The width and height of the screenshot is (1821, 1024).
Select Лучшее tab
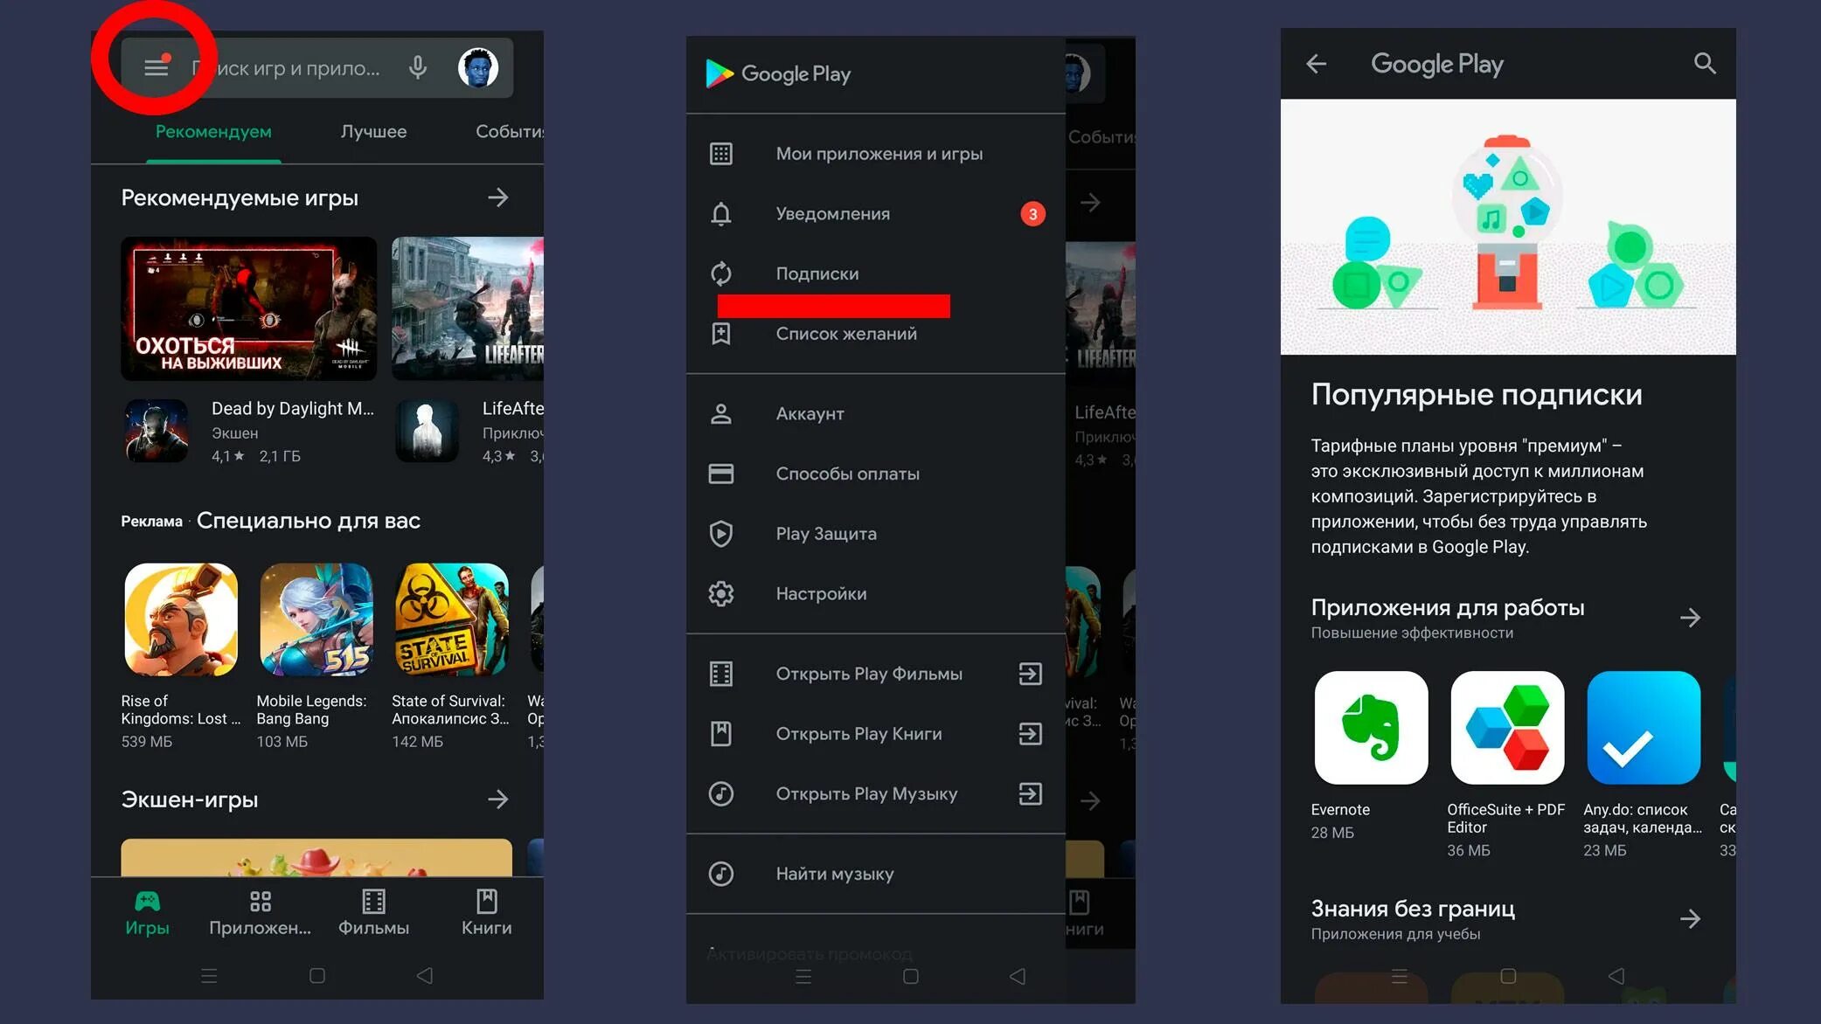372,131
